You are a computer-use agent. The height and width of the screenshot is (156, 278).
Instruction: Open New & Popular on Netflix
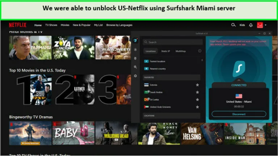[x=81, y=25]
